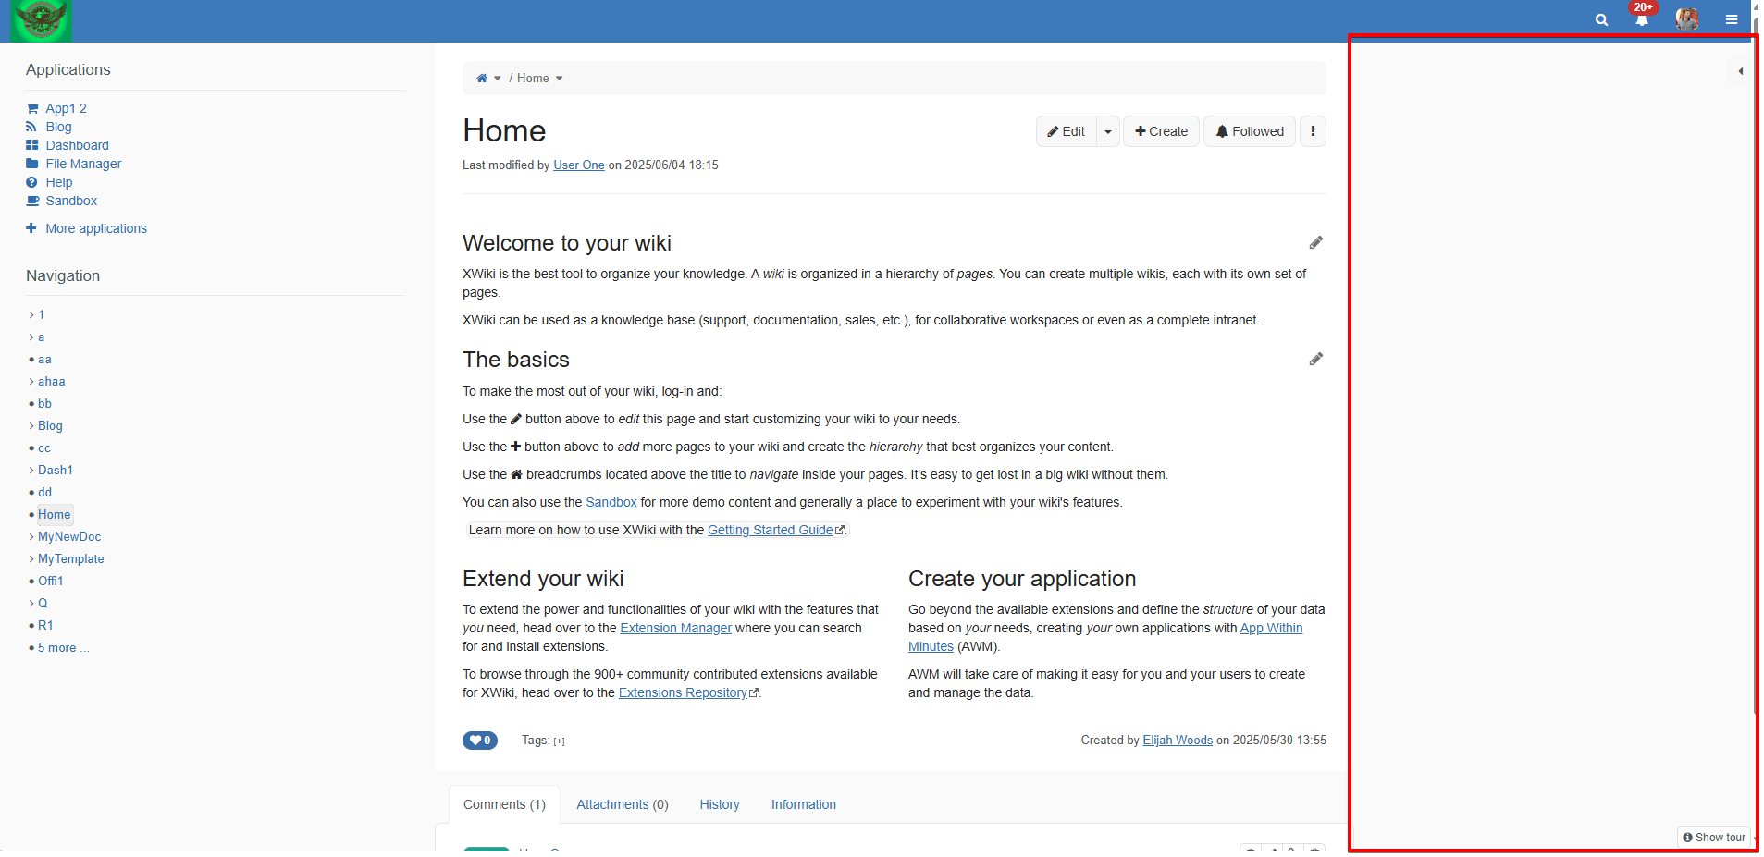Click the Show tour button
This screenshot has height=857, width=1764.
pyautogui.click(x=1714, y=838)
